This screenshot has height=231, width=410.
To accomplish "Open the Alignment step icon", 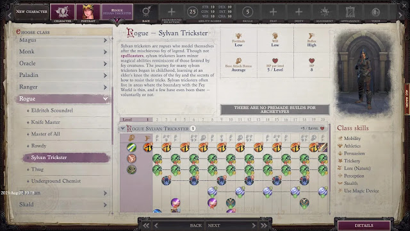I will click(325, 12).
